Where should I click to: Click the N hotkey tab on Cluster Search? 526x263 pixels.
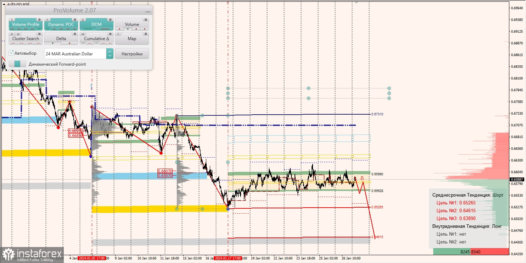coord(18,34)
